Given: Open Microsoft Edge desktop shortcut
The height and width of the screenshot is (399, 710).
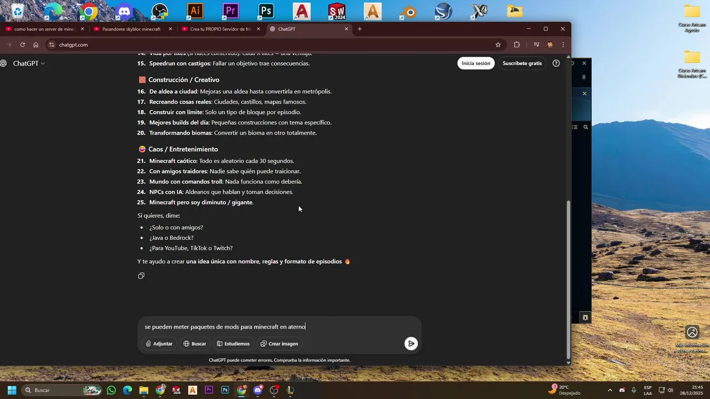Looking at the screenshot, I should 53,11.
